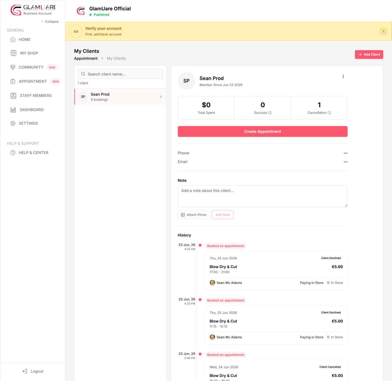This screenshot has width=392, height=381.
Task: Click Verify your account banner text
Action: click(103, 28)
